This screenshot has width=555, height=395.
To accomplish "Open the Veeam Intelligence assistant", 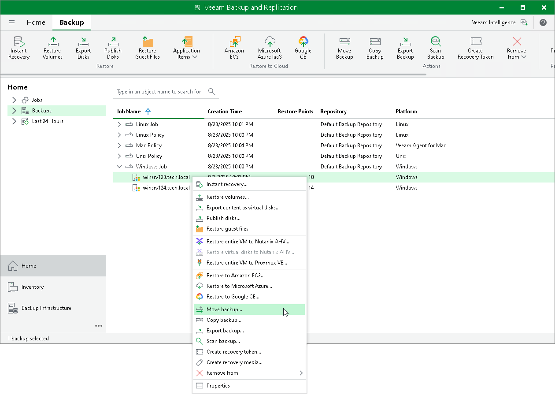I will coord(499,22).
